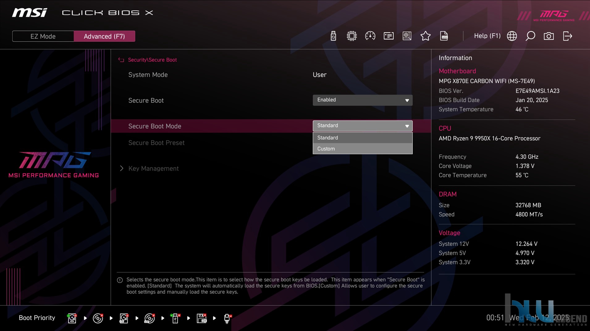Select the USB floppy boot icon

pos(201,318)
